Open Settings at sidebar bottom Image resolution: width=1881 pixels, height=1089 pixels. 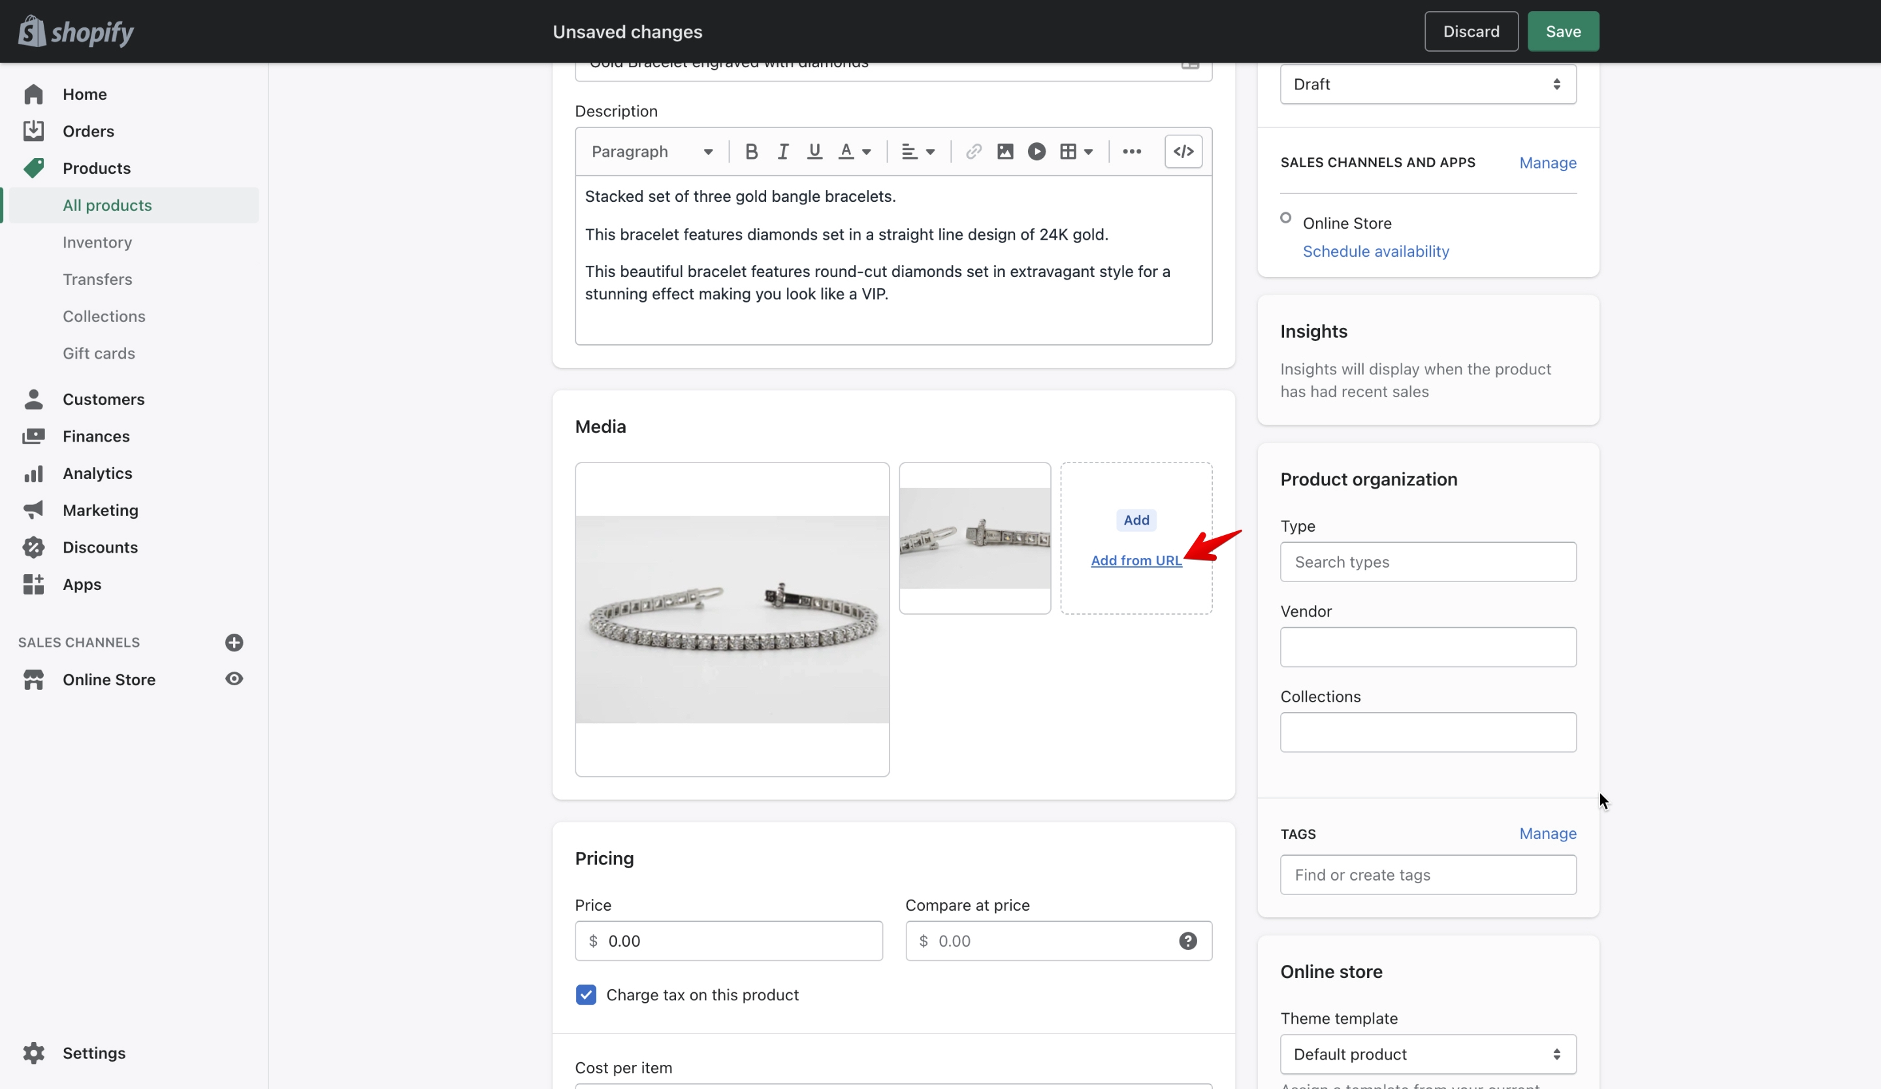click(x=93, y=1053)
